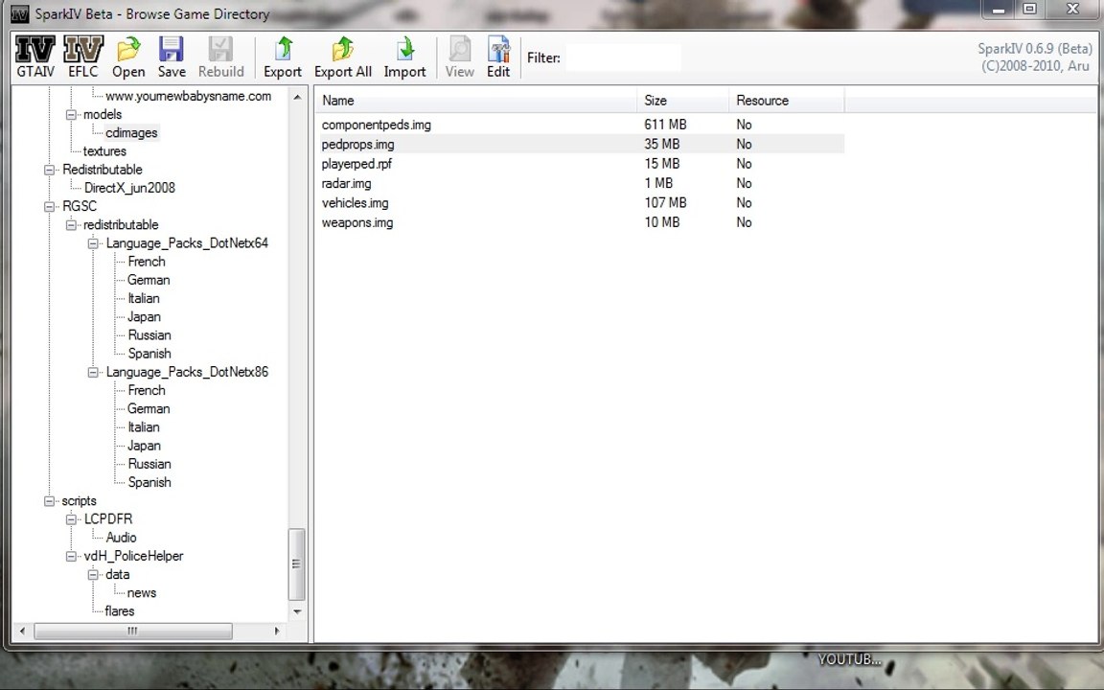The image size is (1104, 690).
Task: Click tree horizontal scrollbar right arrow
Action: [277, 631]
